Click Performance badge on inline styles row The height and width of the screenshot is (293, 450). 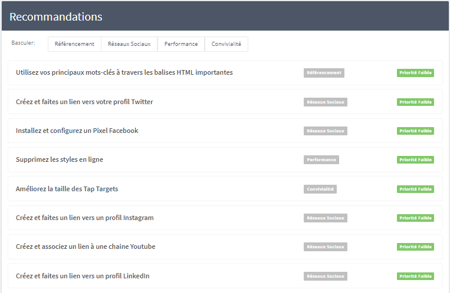pyautogui.click(x=321, y=160)
